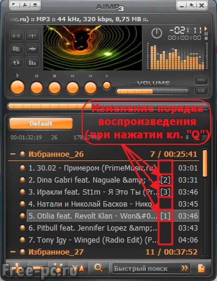Viewport: 217px width, 281px height.
Task: Stop playback with the stop button
Action: [x=55, y=88]
